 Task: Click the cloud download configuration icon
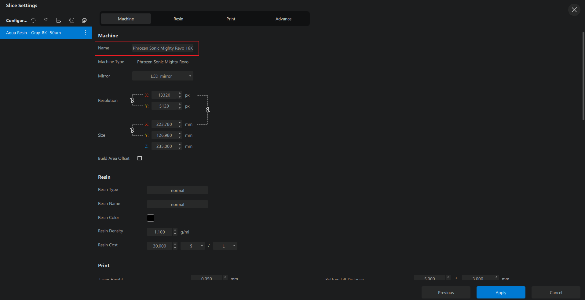tap(33, 20)
